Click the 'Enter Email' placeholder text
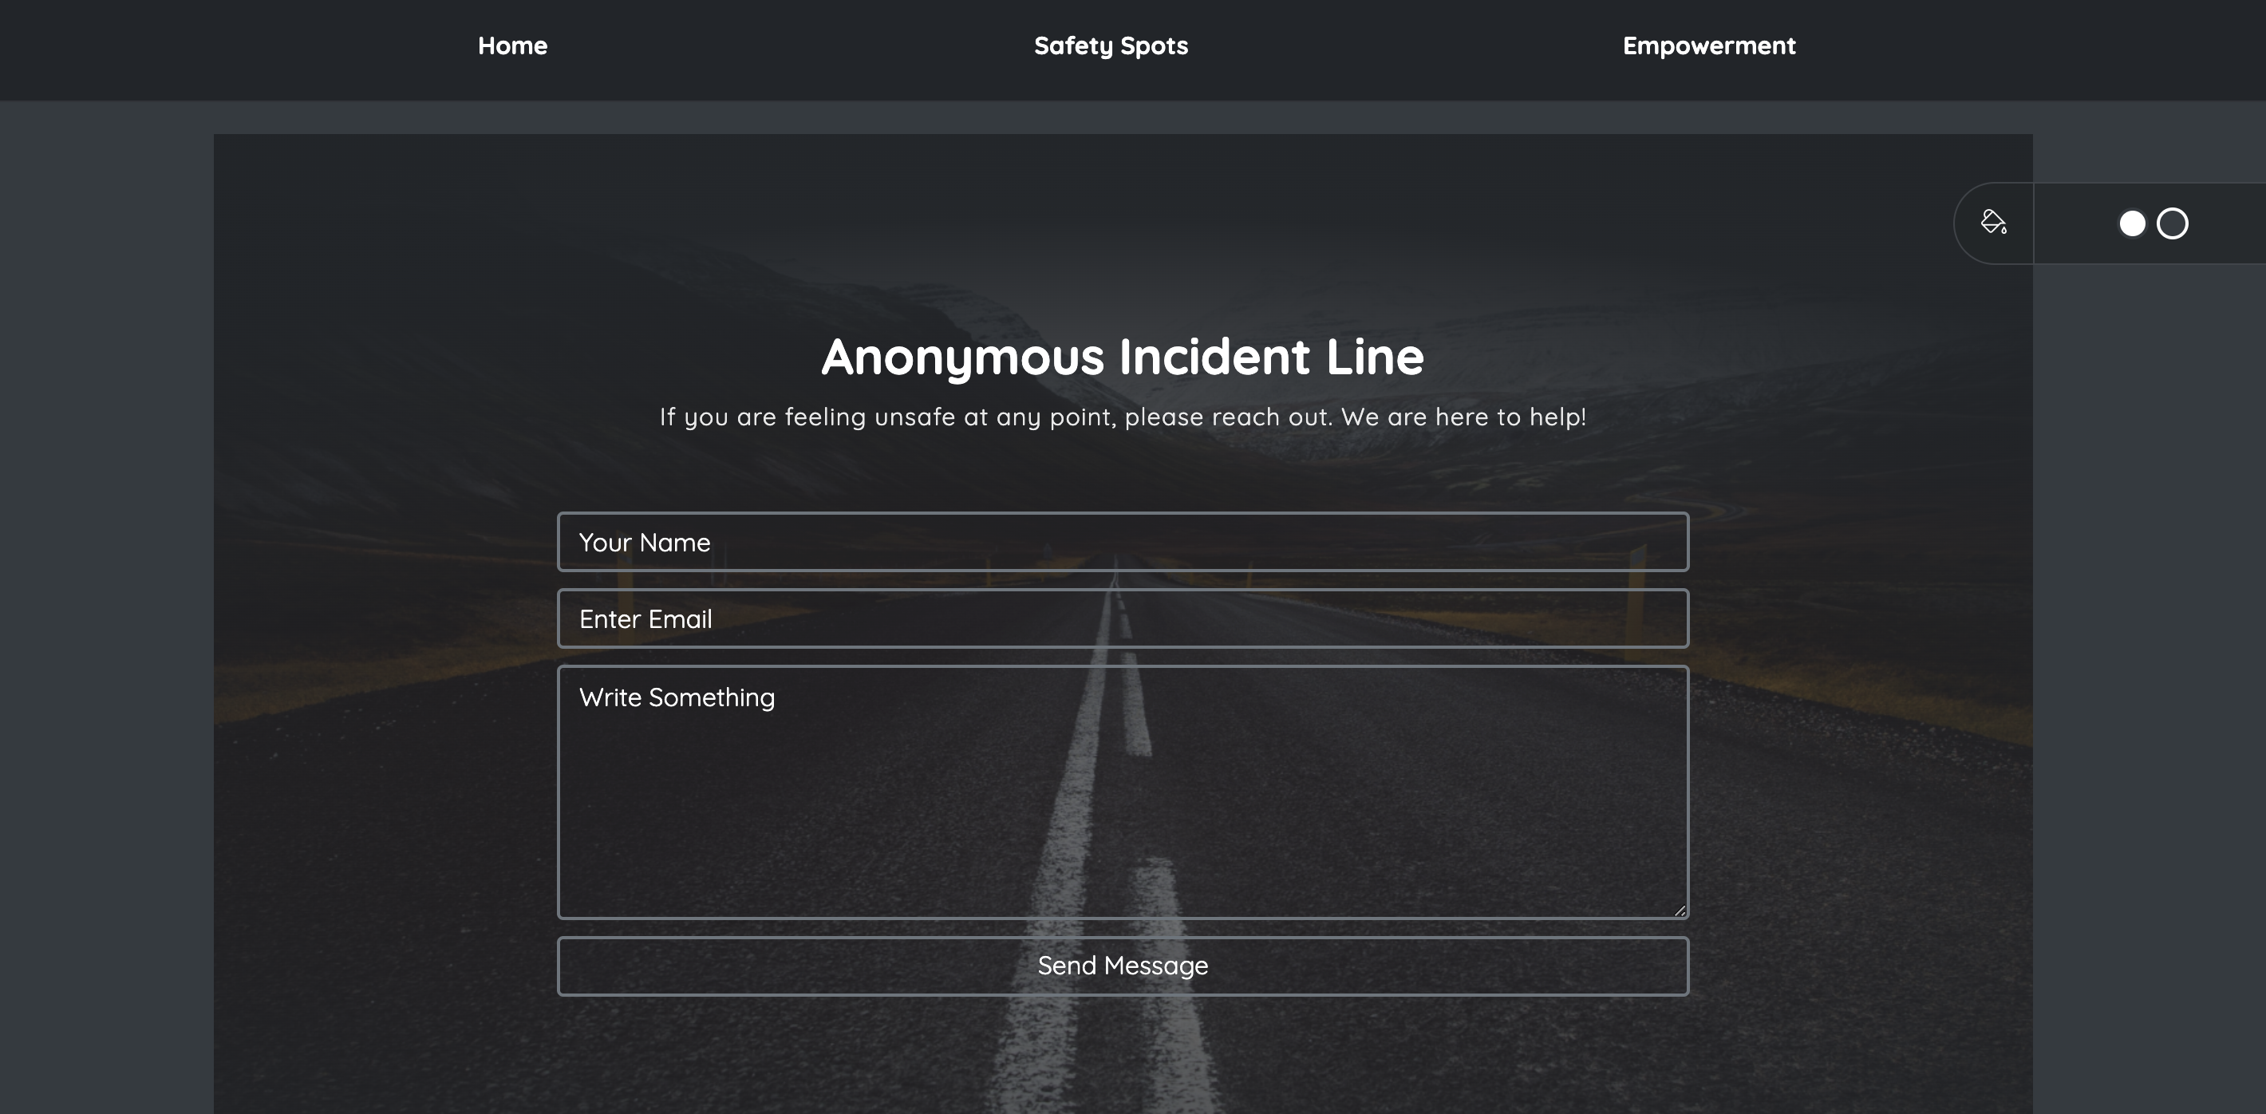2266x1114 pixels. coord(645,619)
